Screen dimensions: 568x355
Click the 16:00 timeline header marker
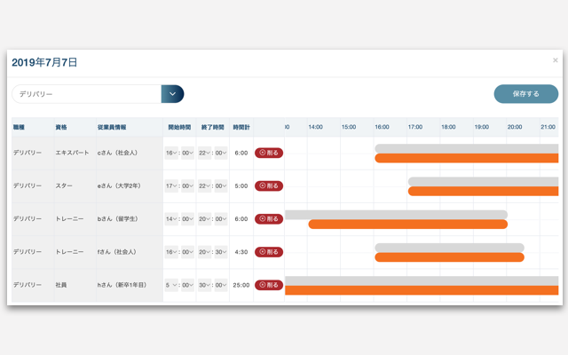pyautogui.click(x=382, y=128)
